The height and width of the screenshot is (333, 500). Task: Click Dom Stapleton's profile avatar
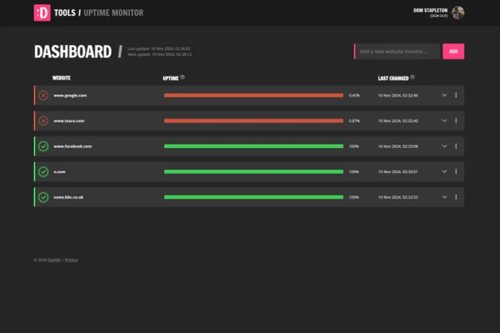458,13
